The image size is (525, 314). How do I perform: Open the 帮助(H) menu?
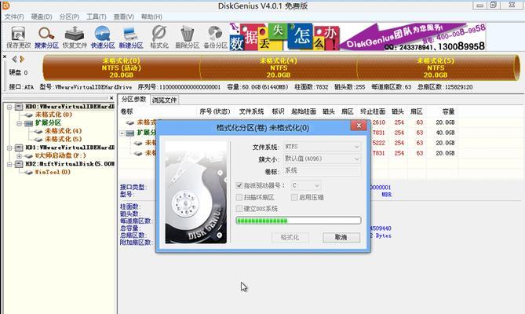151,16
